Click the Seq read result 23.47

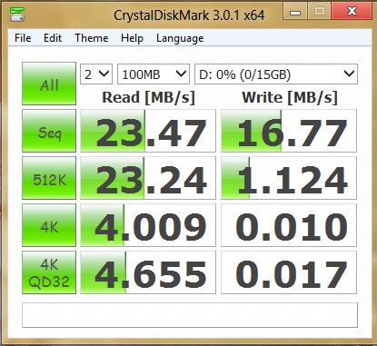tap(148, 131)
